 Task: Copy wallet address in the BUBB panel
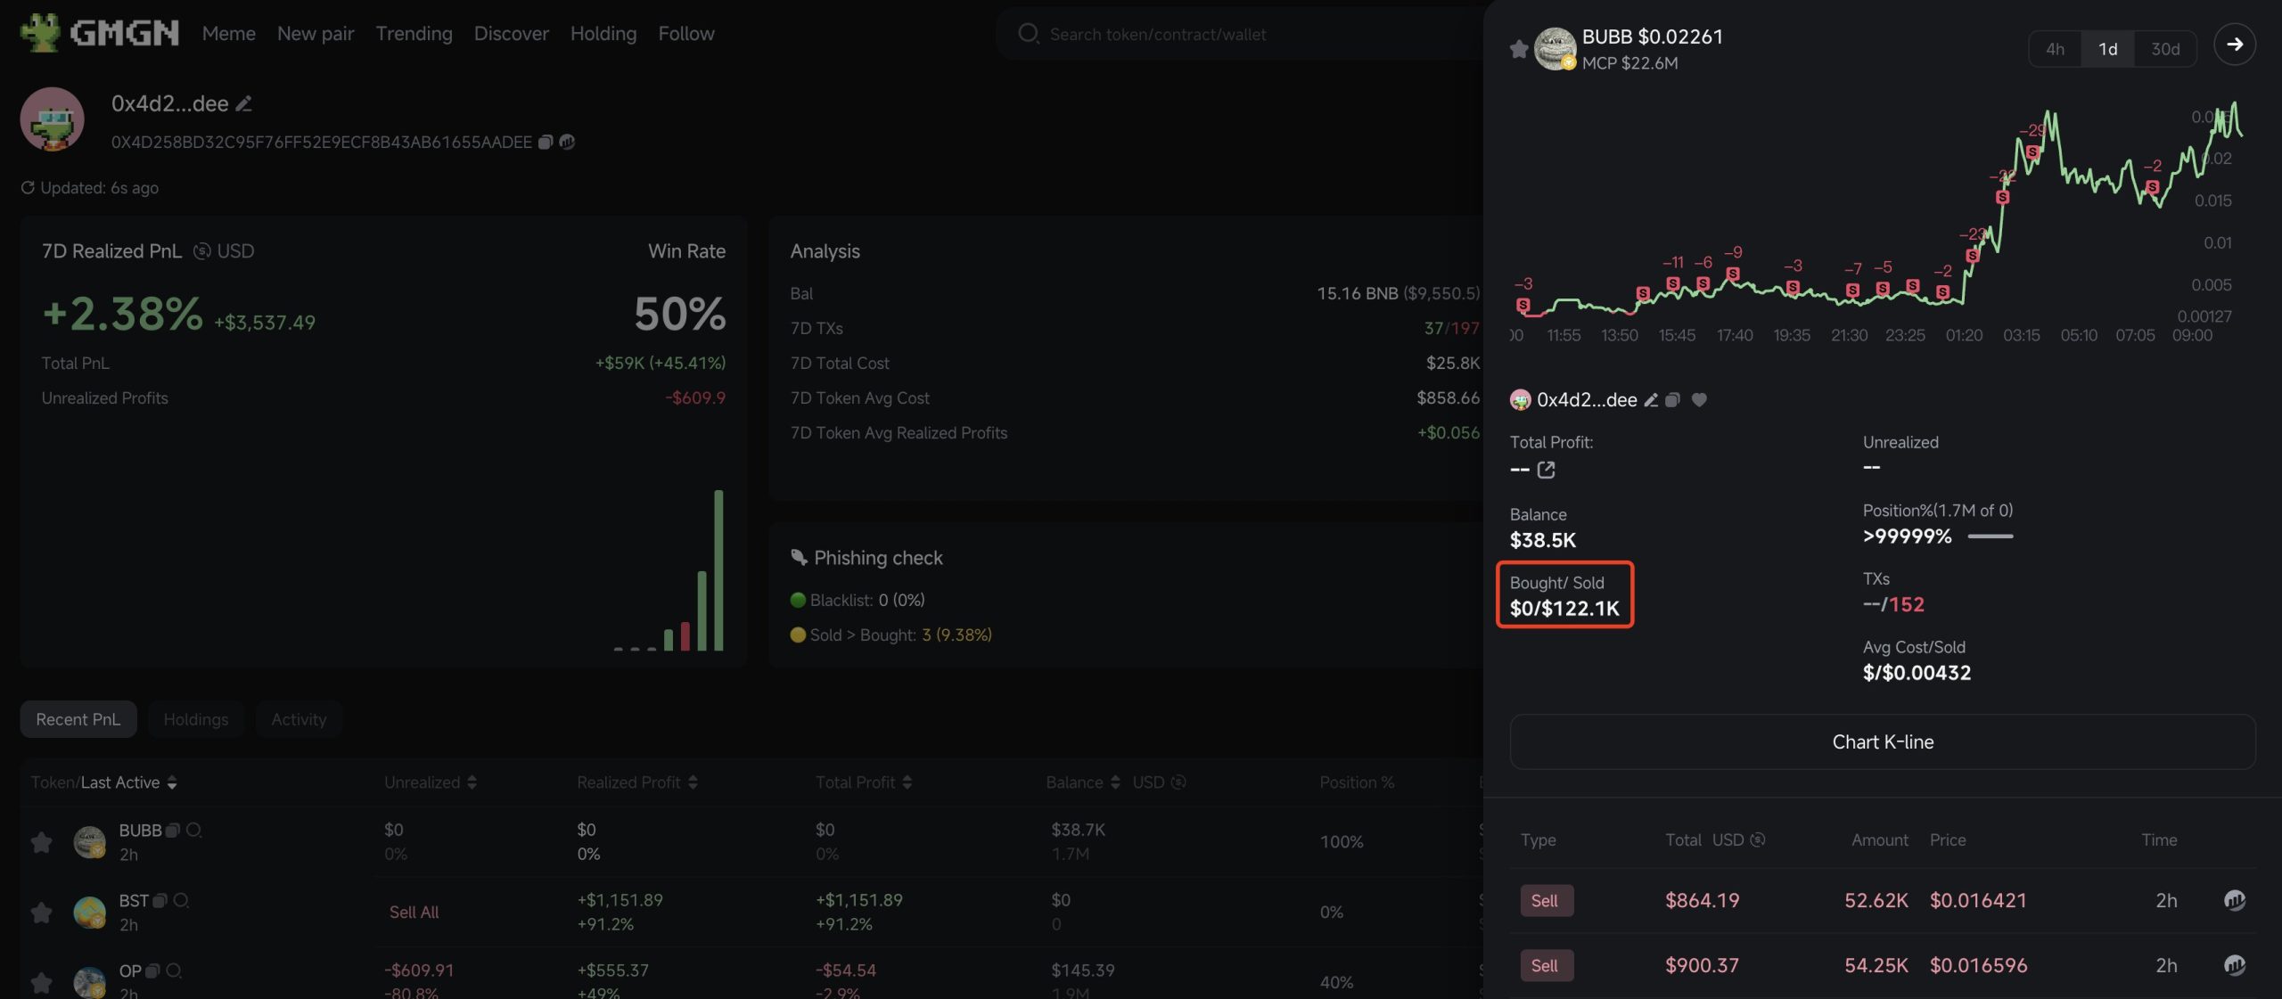click(x=1672, y=400)
